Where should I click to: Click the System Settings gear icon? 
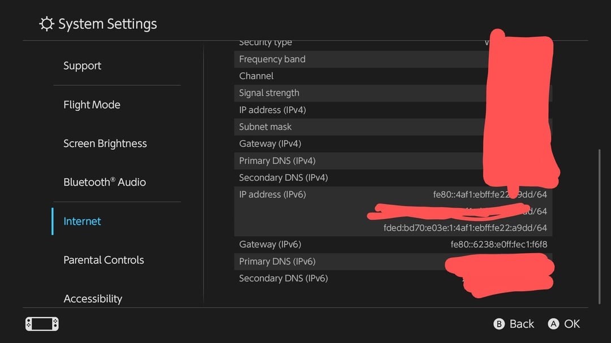(x=46, y=24)
